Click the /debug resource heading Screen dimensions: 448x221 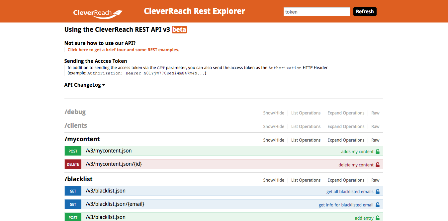[x=75, y=112]
